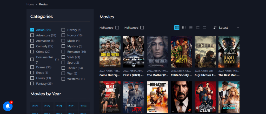Open the Come Out Fighting poster

(x=110, y=52)
